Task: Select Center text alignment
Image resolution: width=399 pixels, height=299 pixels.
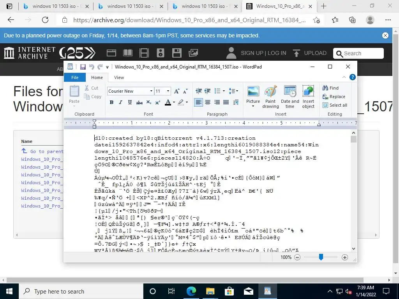Action: 208,102
